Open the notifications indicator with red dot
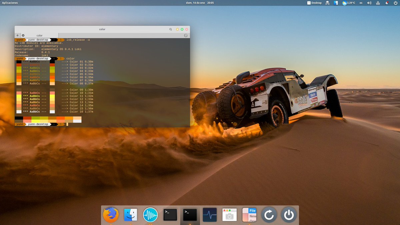 pyautogui.click(x=387, y=3)
